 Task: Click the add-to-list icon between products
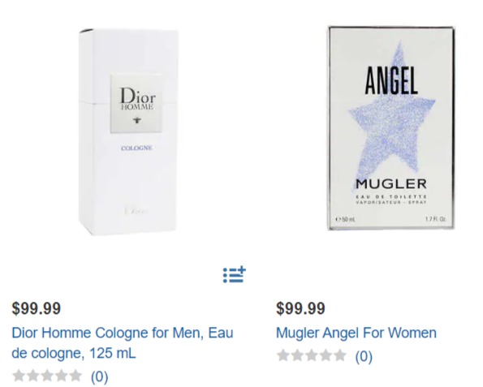click(x=235, y=274)
